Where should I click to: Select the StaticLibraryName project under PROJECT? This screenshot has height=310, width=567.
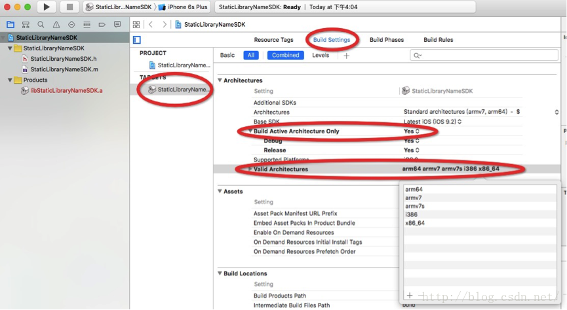click(x=180, y=65)
